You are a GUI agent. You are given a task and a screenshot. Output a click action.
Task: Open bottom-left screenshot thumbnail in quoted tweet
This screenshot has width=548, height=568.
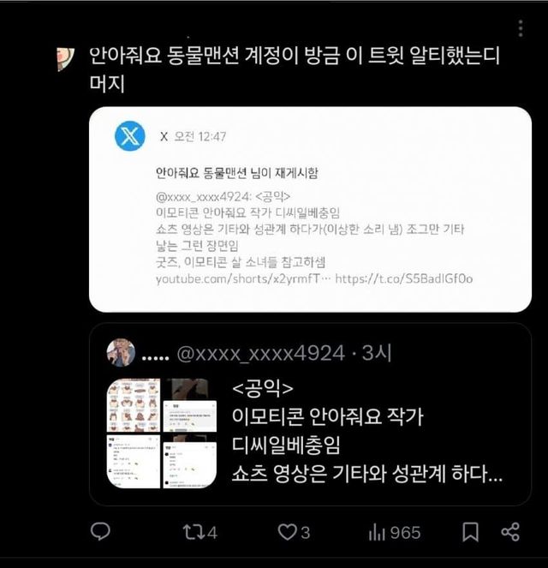134,462
